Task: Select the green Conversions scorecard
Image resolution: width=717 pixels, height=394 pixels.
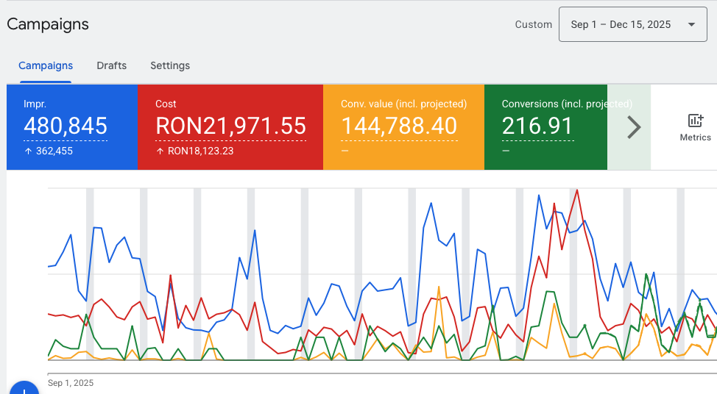Action: [545, 127]
